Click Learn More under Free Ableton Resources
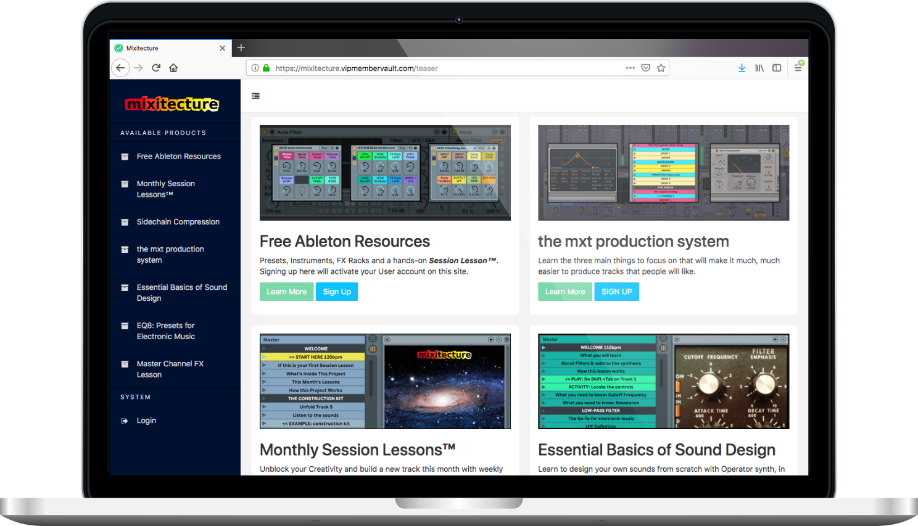This screenshot has width=918, height=526. (286, 292)
